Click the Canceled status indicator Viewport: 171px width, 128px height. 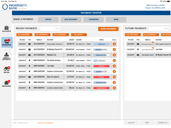point(101,66)
